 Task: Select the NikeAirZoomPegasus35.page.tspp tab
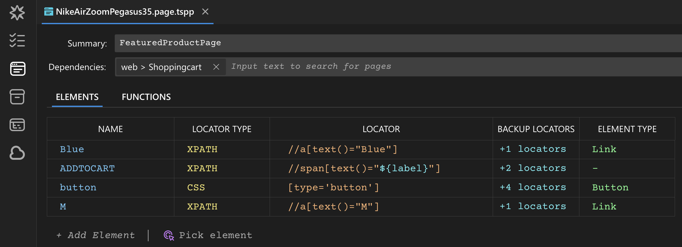(127, 12)
